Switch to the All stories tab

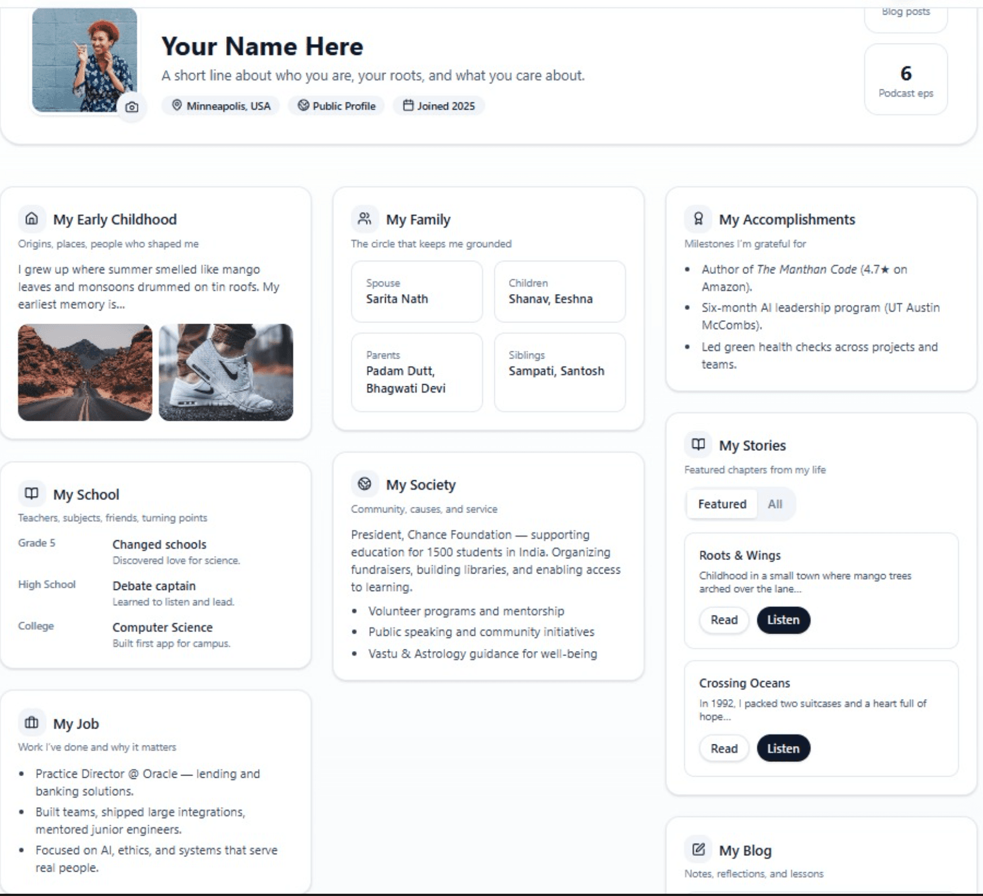click(774, 503)
